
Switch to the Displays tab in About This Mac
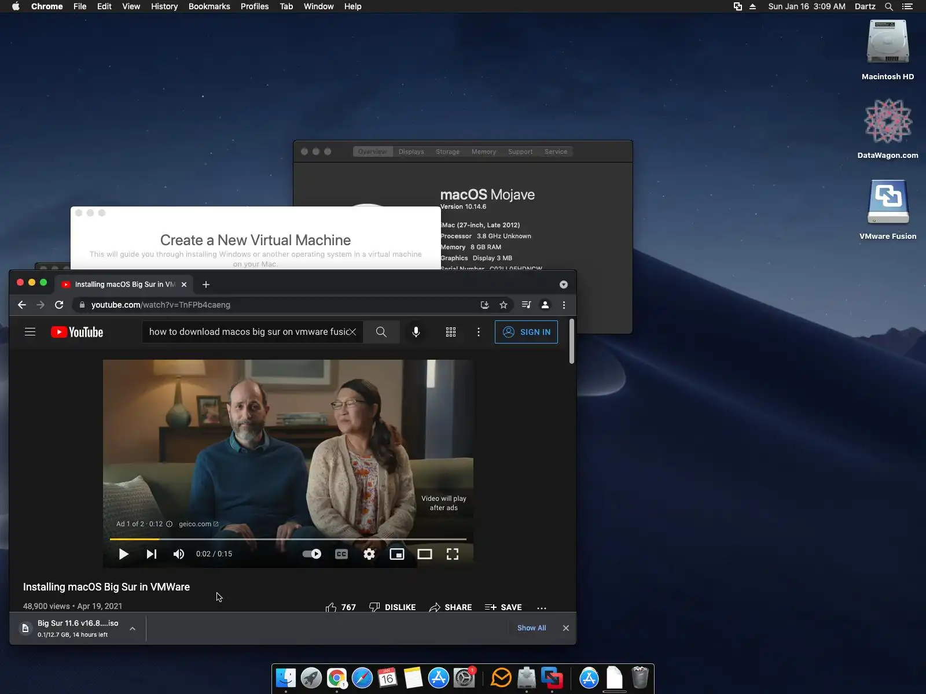[411, 152]
